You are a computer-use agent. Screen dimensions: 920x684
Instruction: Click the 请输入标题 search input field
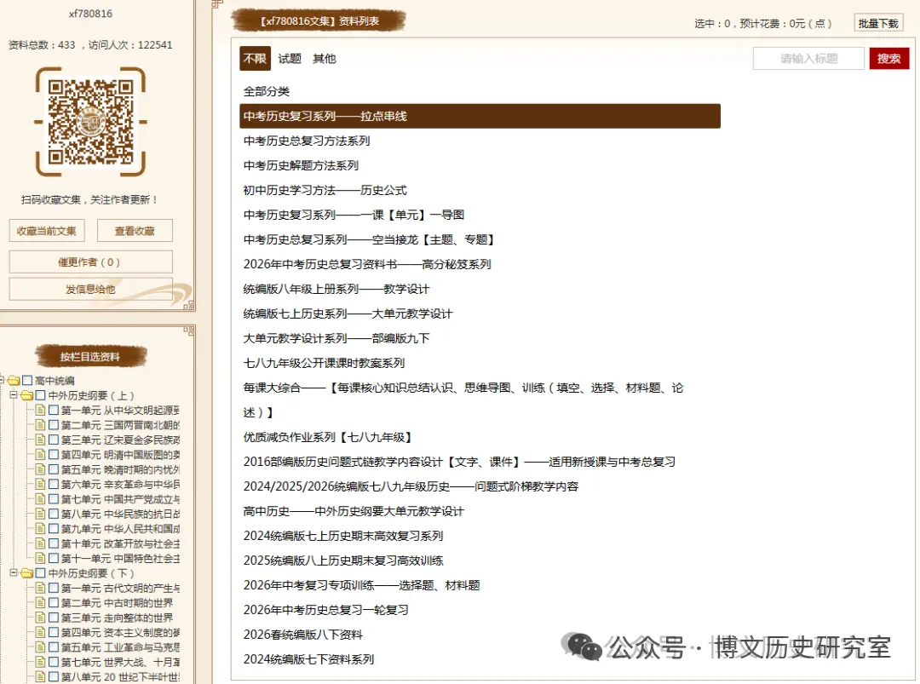tap(808, 59)
